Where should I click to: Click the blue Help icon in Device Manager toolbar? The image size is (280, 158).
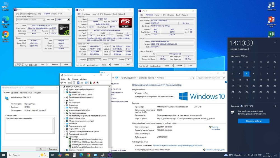78,83
